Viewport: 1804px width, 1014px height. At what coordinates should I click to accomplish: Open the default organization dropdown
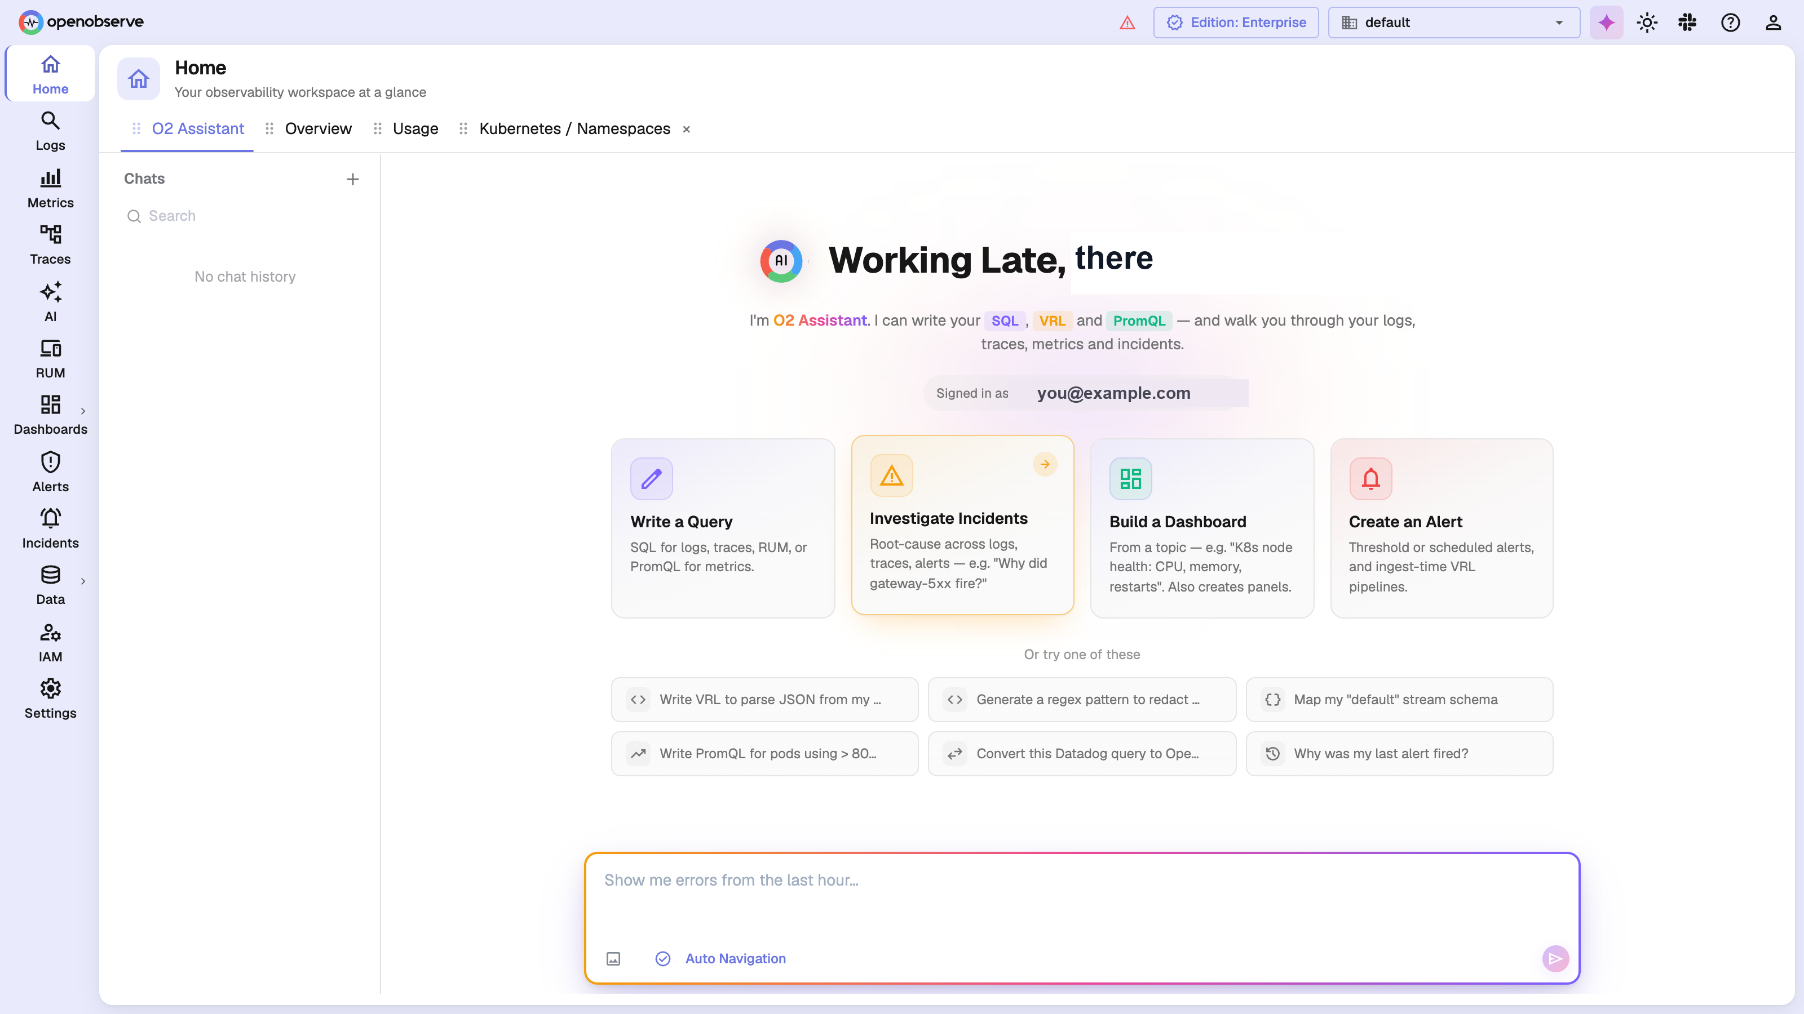pos(1453,23)
